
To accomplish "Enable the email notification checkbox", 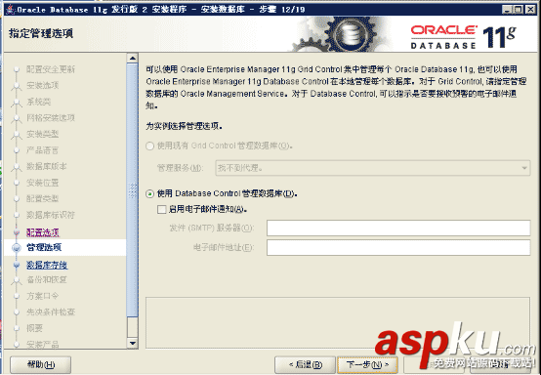I will (161, 209).
